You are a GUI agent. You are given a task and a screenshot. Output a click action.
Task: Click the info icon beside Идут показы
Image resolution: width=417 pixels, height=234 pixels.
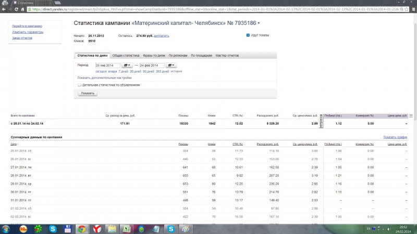pos(248,35)
